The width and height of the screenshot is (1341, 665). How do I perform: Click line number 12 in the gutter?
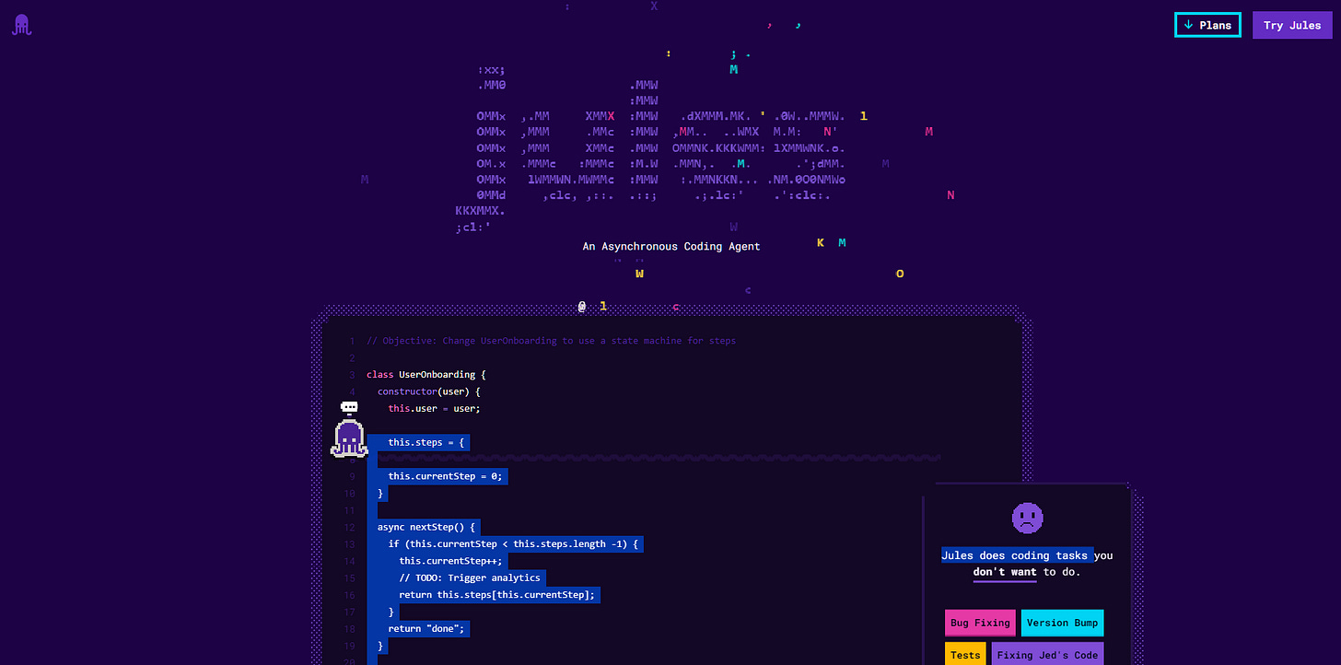tap(349, 528)
